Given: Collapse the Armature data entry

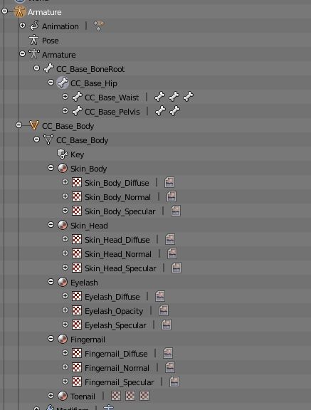Looking at the screenshot, I should [x=23, y=54].
